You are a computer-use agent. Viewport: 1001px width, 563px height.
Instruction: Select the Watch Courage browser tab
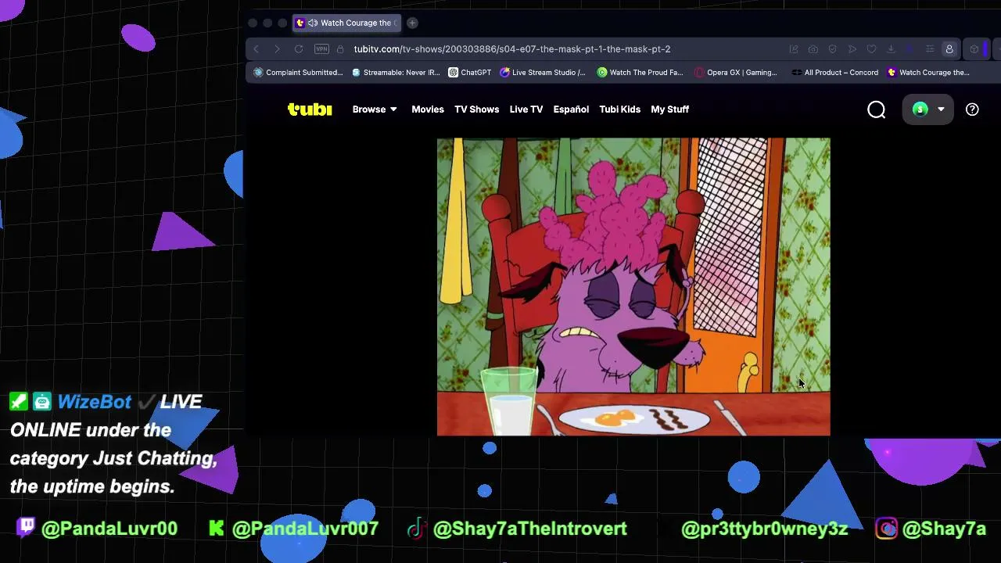point(347,23)
